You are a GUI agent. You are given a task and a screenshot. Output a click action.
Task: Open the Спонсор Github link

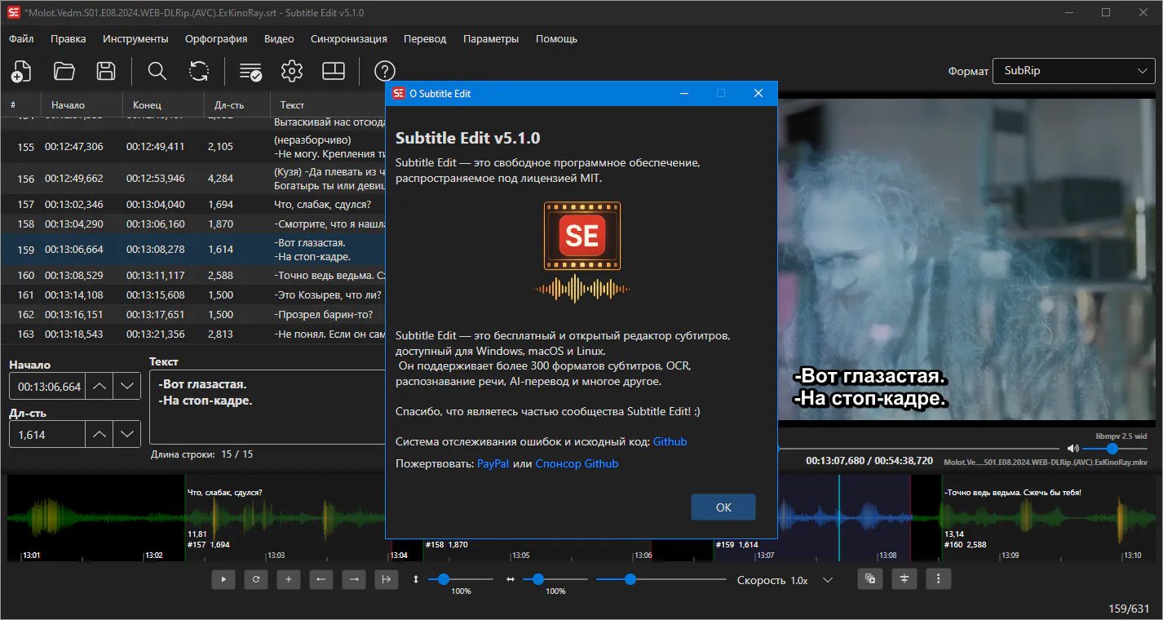[x=577, y=463]
